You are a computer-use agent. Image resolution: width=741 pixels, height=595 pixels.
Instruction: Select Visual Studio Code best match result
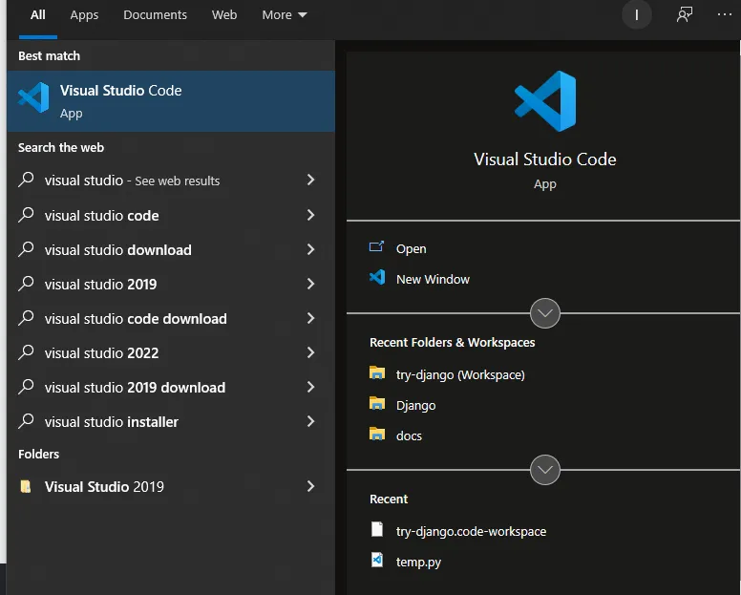[120, 100]
